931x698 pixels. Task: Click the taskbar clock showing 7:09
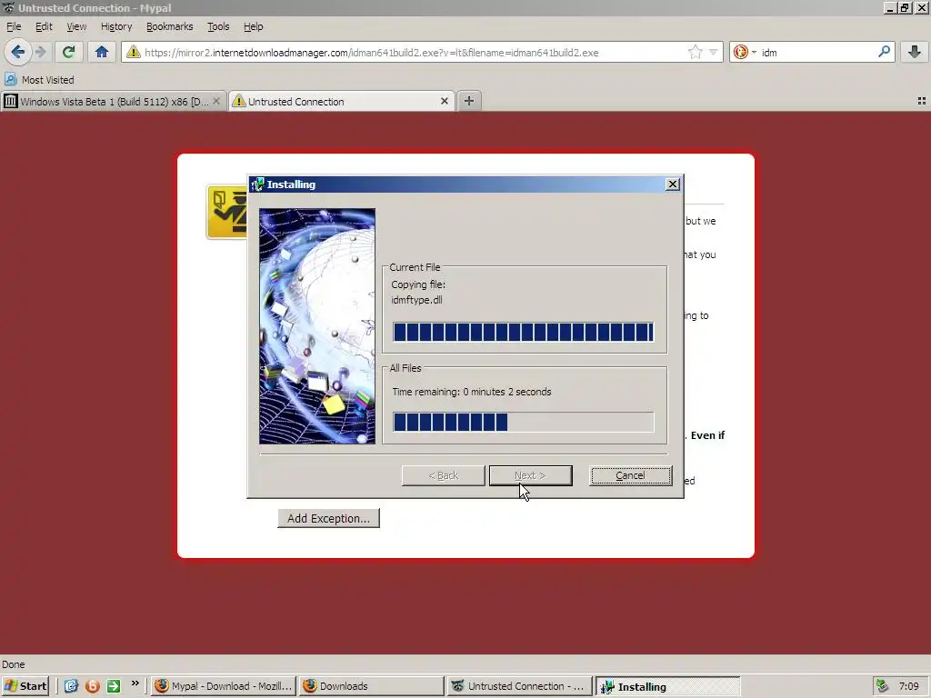(909, 686)
